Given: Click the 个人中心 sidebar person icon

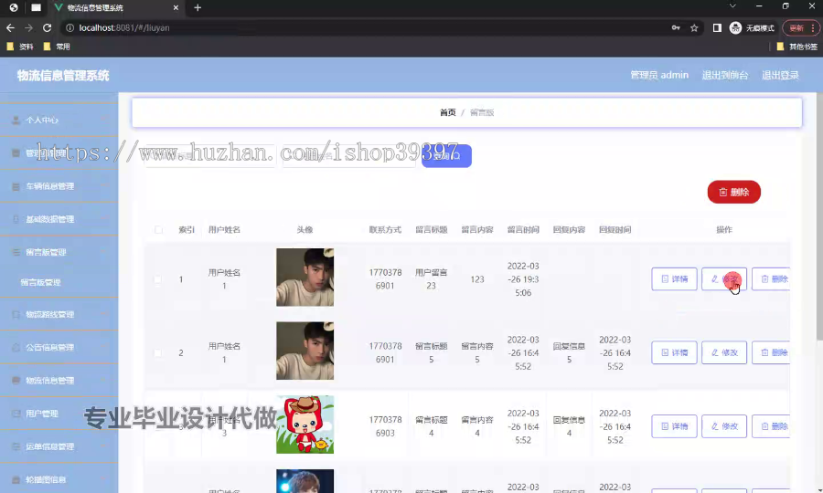Looking at the screenshot, I should coord(16,120).
